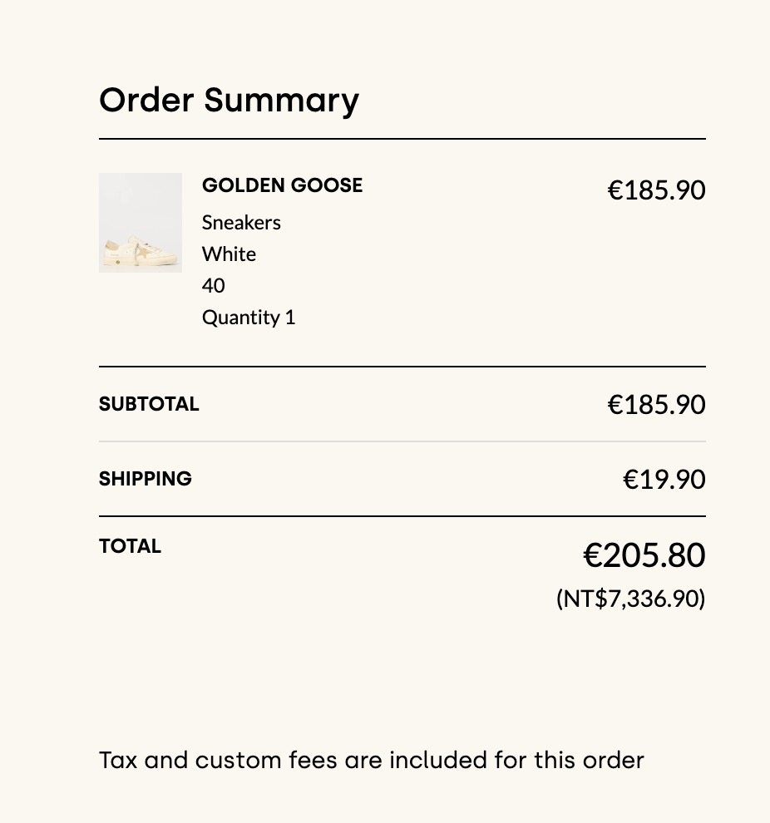Screen dimensions: 770x823
Task: Click the size 40 text
Action: point(213,286)
